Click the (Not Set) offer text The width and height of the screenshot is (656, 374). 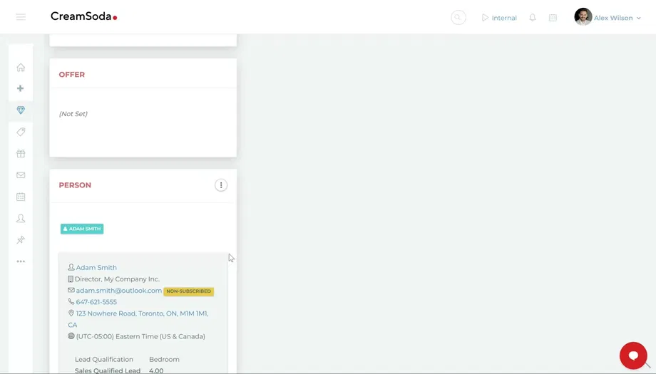click(x=73, y=114)
